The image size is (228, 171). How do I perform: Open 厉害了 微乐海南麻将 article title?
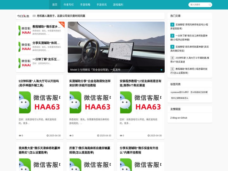tap(90, 150)
